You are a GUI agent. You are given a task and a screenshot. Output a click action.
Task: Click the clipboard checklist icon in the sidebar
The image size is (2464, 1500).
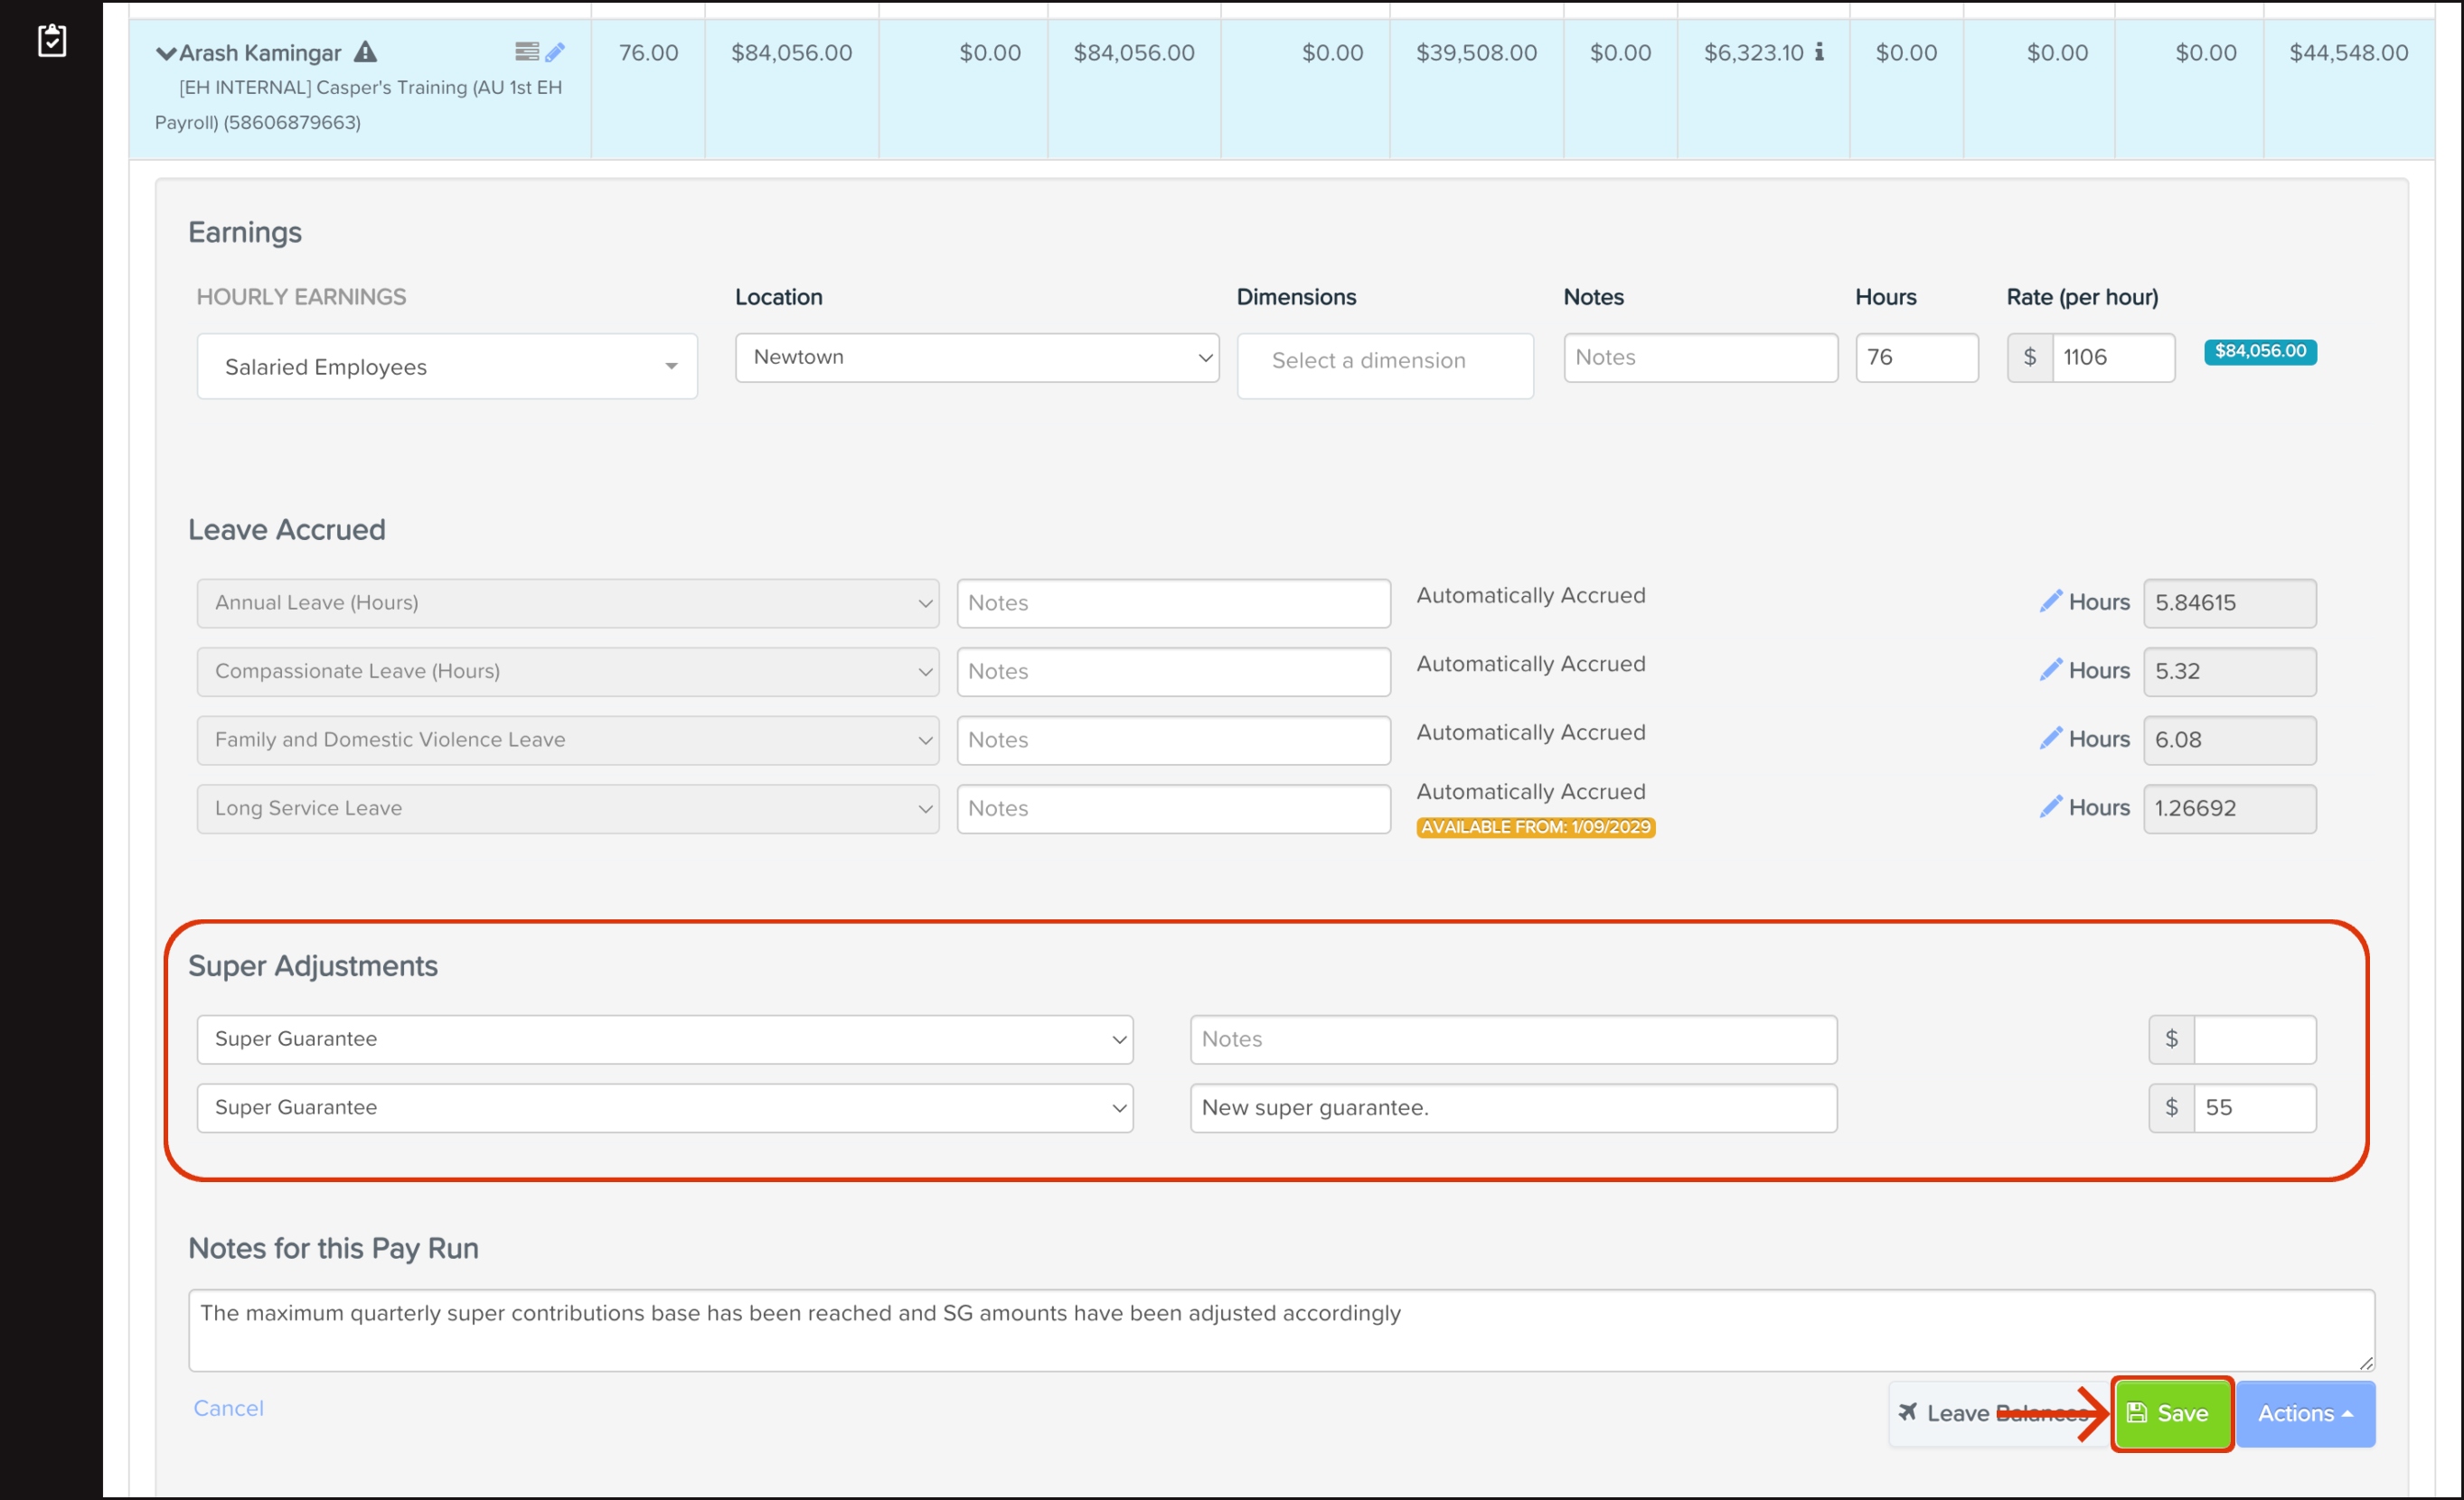pyautogui.click(x=51, y=40)
